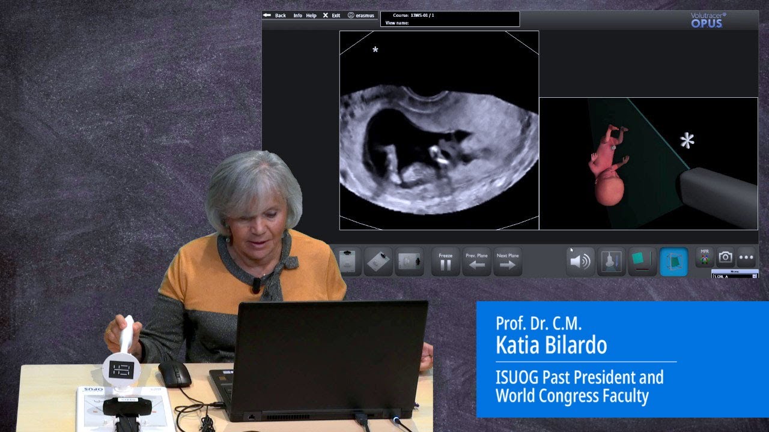Go back using the Back arrow
Viewport: 769px width, 432px height.
pyautogui.click(x=274, y=16)
